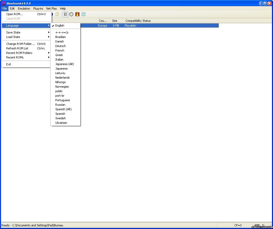Expand the Save State submenu
273x229 pixels.
[26, 32]
